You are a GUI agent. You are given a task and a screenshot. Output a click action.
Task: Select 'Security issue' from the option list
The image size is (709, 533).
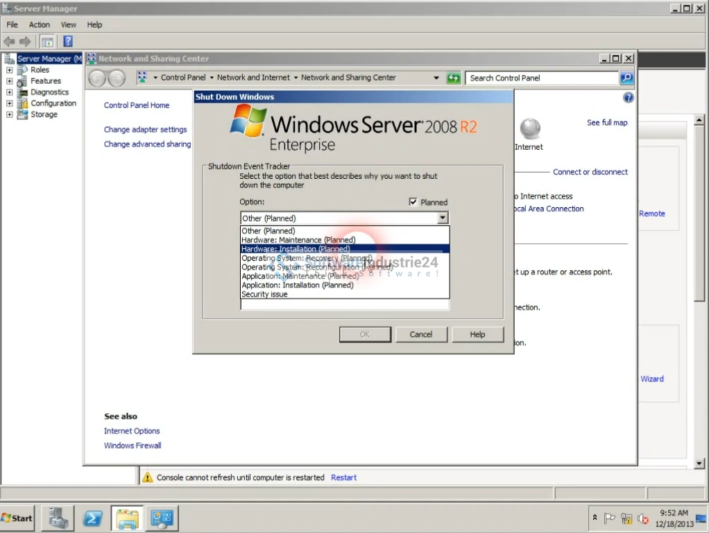(x=264, y=294)
